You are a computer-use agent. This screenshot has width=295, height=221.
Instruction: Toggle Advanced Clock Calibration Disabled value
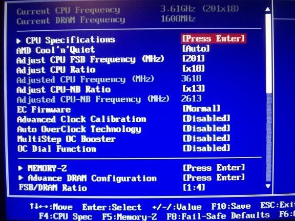206,118
